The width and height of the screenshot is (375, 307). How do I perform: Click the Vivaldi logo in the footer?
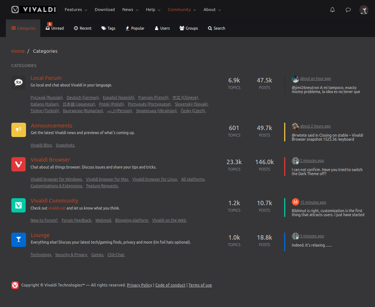[x=15, y=285]
